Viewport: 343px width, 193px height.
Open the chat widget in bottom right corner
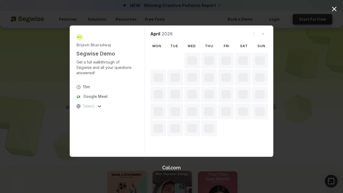pos(331,181)
